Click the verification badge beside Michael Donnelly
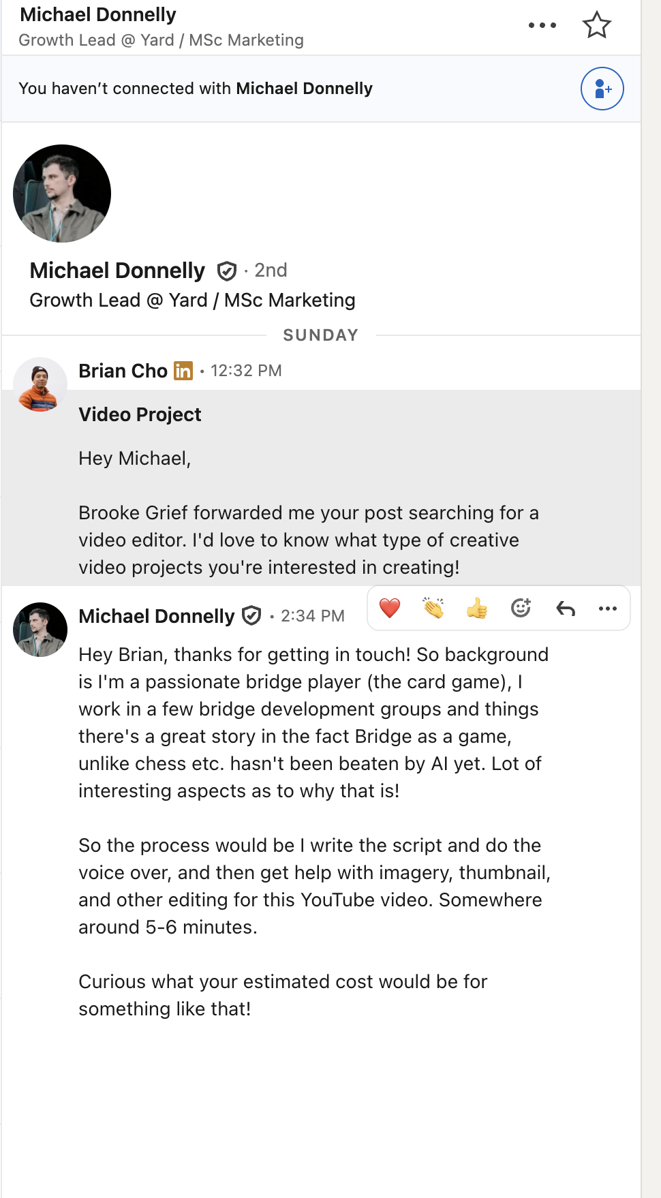Image resolution: width=661 pixels, height=1198 pixels. (x=227, y=271)
